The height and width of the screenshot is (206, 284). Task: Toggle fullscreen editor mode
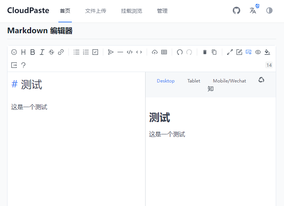[x=230, y=52]
